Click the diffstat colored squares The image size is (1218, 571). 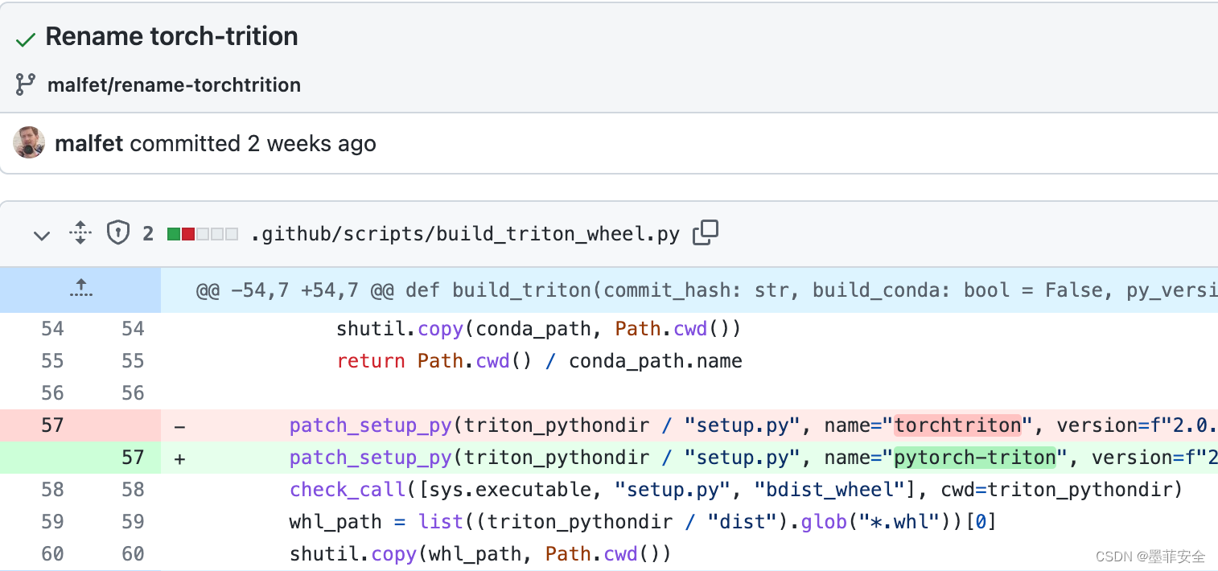(x=203, y=235)
